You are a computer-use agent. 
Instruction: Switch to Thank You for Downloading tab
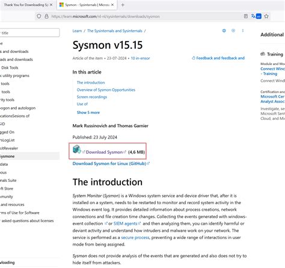26,5
